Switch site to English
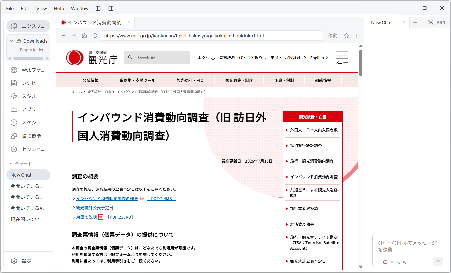451x273 pixels. [319, 58]
